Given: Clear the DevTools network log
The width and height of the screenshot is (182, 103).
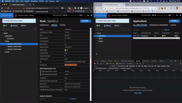Looking at the screenshot, I should pyautogui.click(x=97, y=64).
